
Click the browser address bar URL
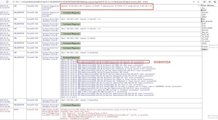(84, 2)
